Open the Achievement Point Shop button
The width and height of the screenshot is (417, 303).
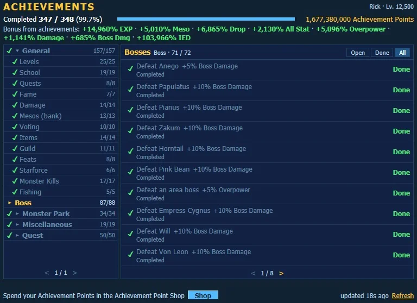[203, 295]
